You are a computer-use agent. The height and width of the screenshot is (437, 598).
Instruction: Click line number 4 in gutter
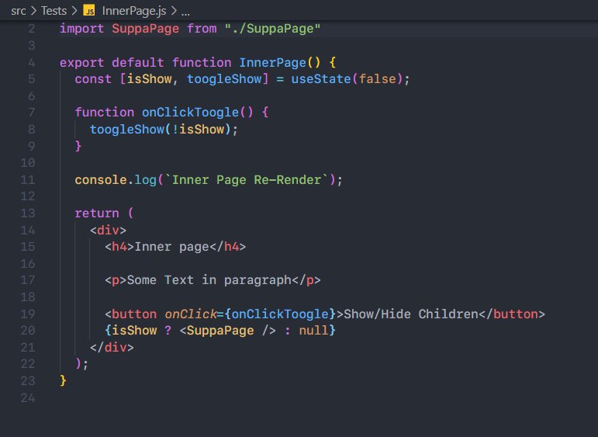point(31,62)
